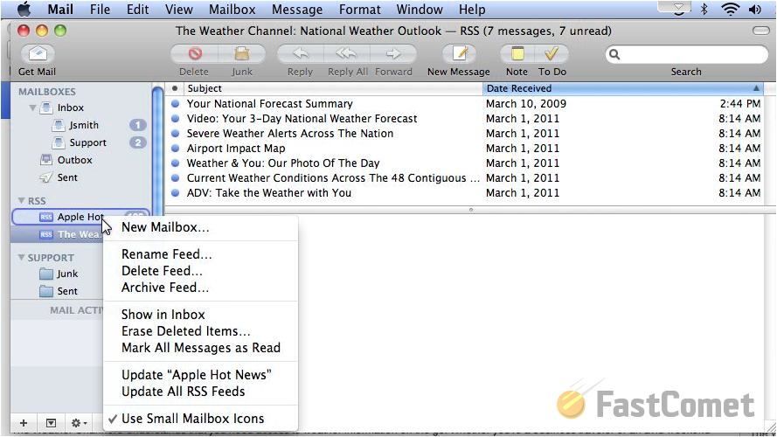Screen dimensions: 777x437
Task: Open the Format menu
Action: [360, 10]
